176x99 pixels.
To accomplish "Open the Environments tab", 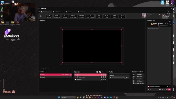I will pyautogui.click(x=82, y=12).
